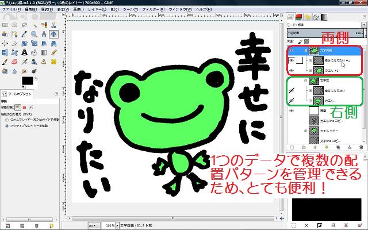Select the Crop tool
368x230 pixels.
(14, 44)
